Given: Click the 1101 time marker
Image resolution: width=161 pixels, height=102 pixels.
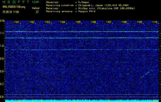Looking at the screenshot, I should tap(16, 22).
